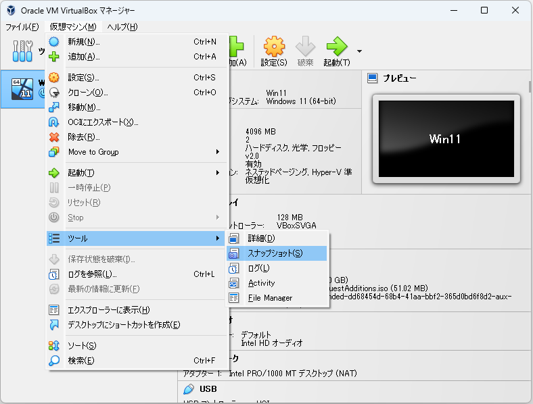
Task: Click the Win11 preview thumbnail
Action: (x=446, y=139)
